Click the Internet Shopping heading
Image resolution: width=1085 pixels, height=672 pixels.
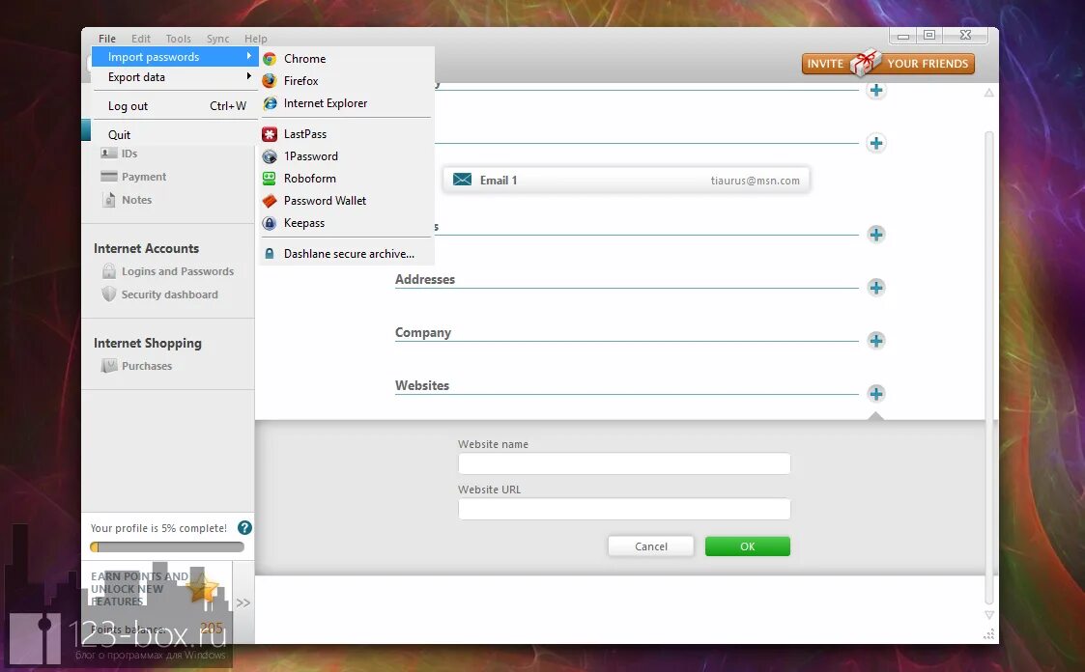coord(148,343)
